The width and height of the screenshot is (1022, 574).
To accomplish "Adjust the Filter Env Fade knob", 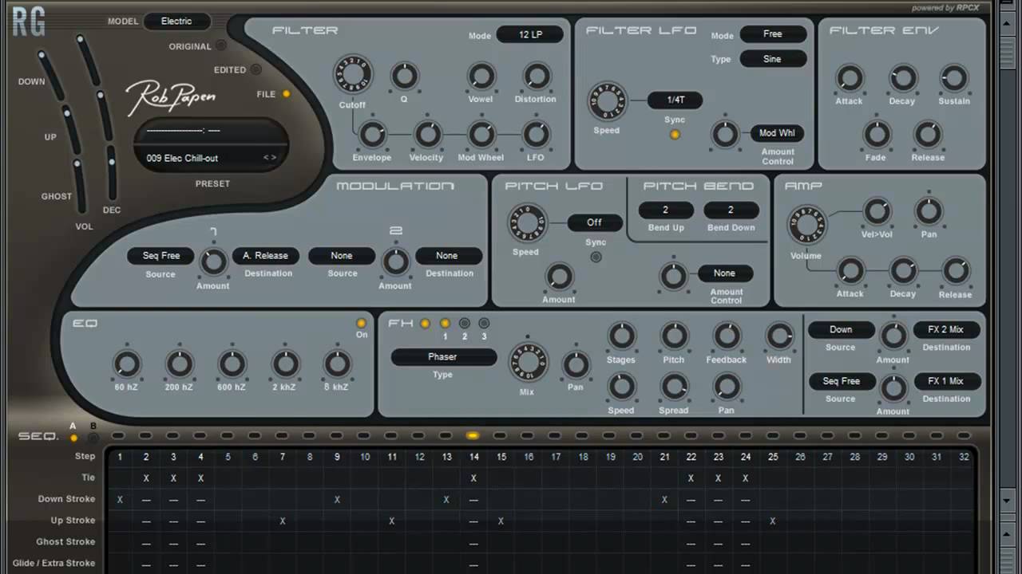I will pos(876,135).
